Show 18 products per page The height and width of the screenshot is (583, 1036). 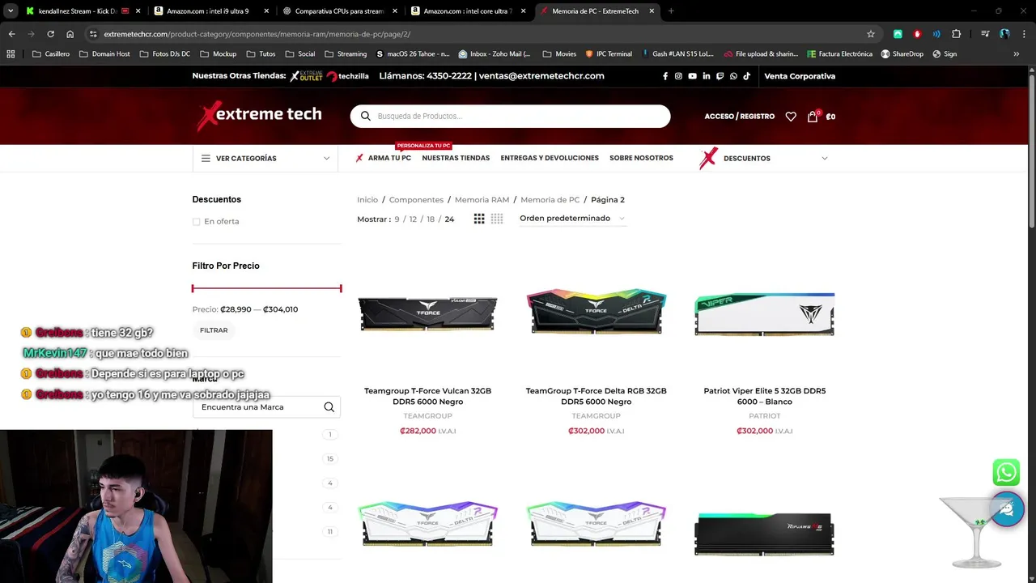click(431, 219)
